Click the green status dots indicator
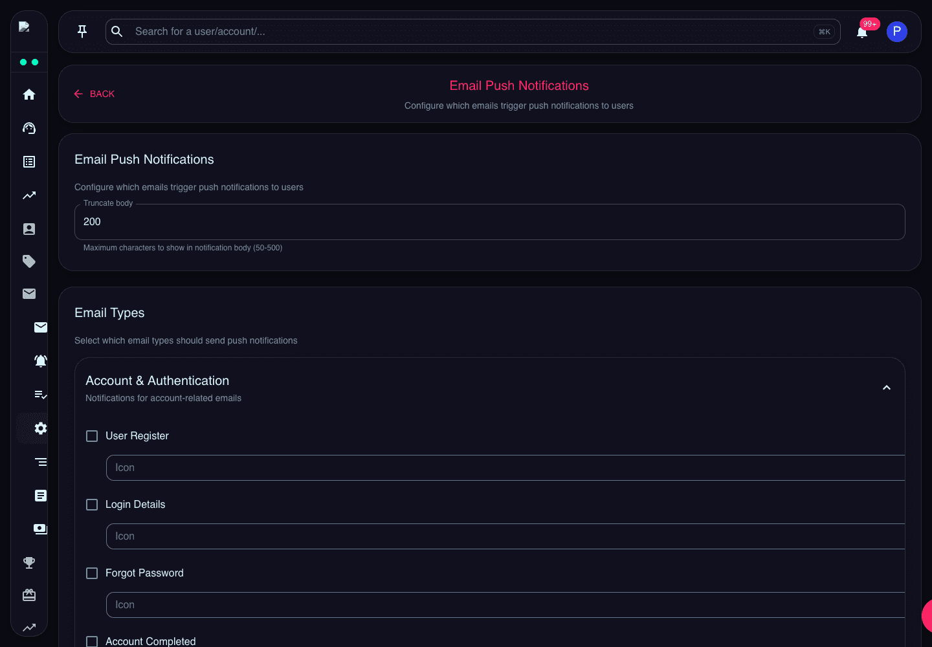Screen dimensions: 932x647 (29, 62)
